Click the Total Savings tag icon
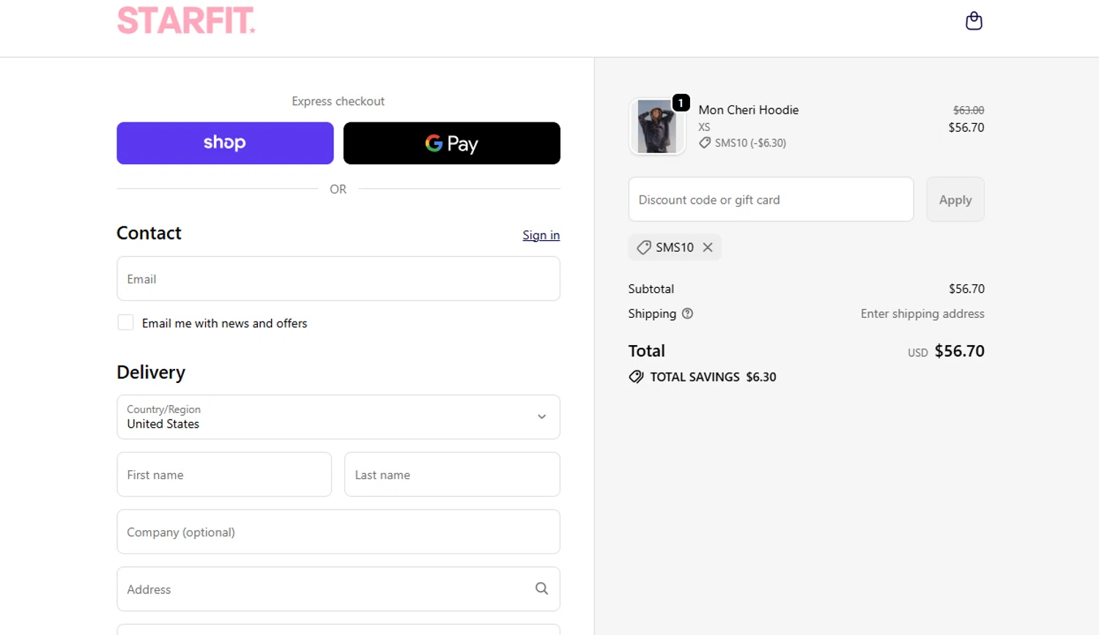1099x635 pixels. tap(636, 377)
